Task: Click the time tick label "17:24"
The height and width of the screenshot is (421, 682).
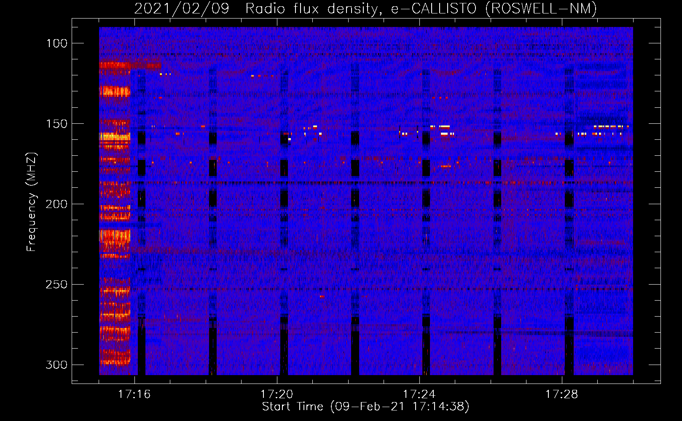Action: (419, 394)
